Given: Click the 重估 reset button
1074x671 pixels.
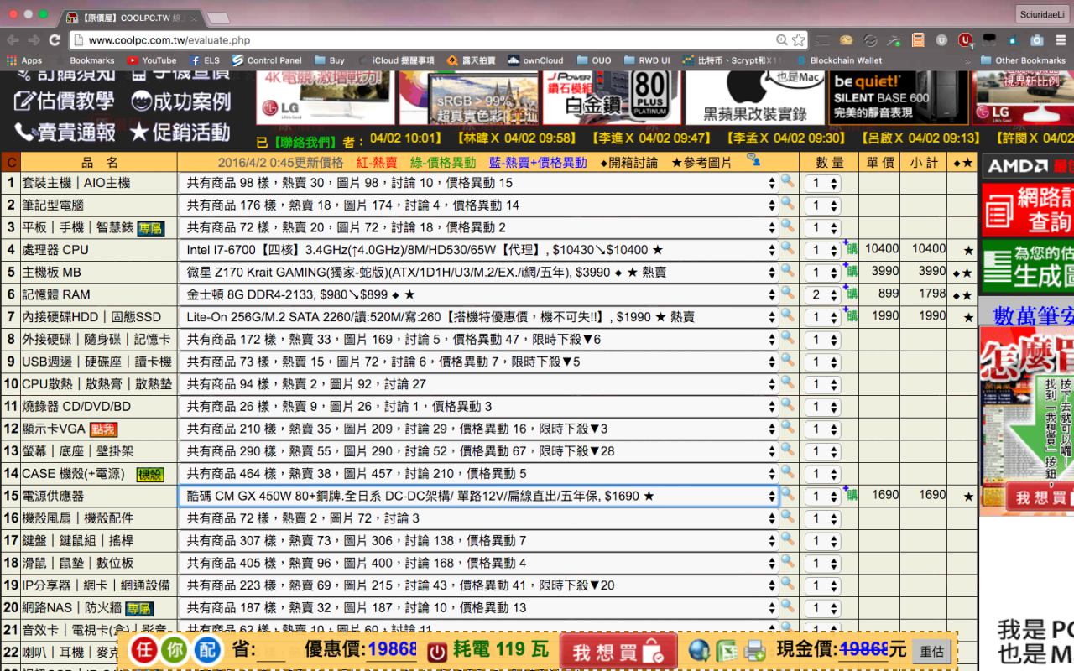Looking at the screenshot, I should click(931, 651).
